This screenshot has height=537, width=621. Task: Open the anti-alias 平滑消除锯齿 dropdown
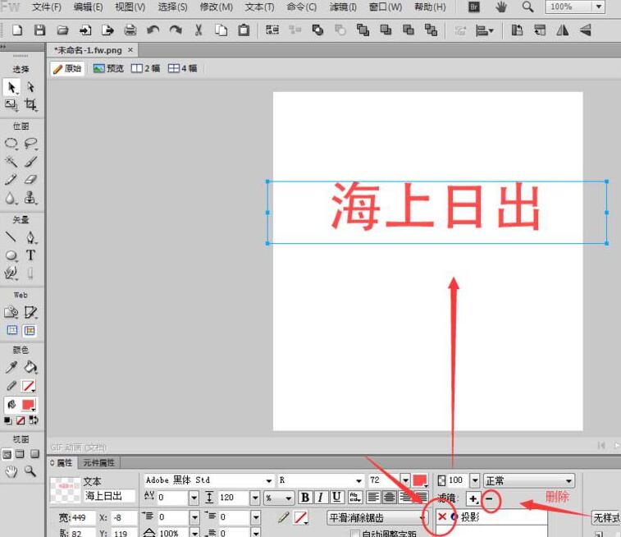coord(377,517)
